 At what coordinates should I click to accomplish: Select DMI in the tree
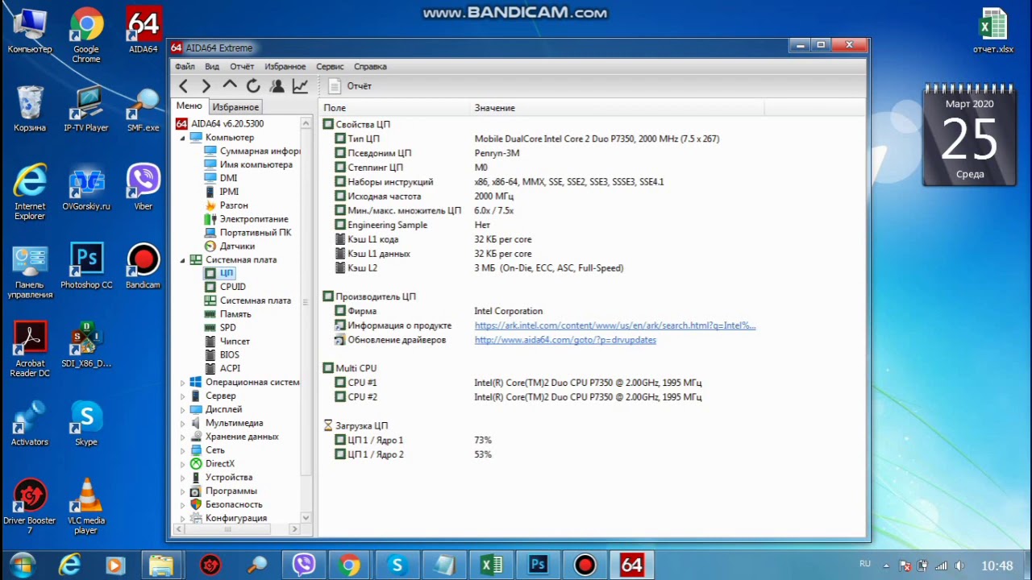pos(221,178)
